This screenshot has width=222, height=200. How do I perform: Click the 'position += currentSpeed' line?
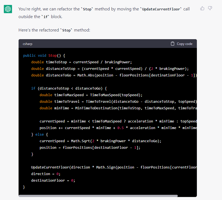coord(118,128)
